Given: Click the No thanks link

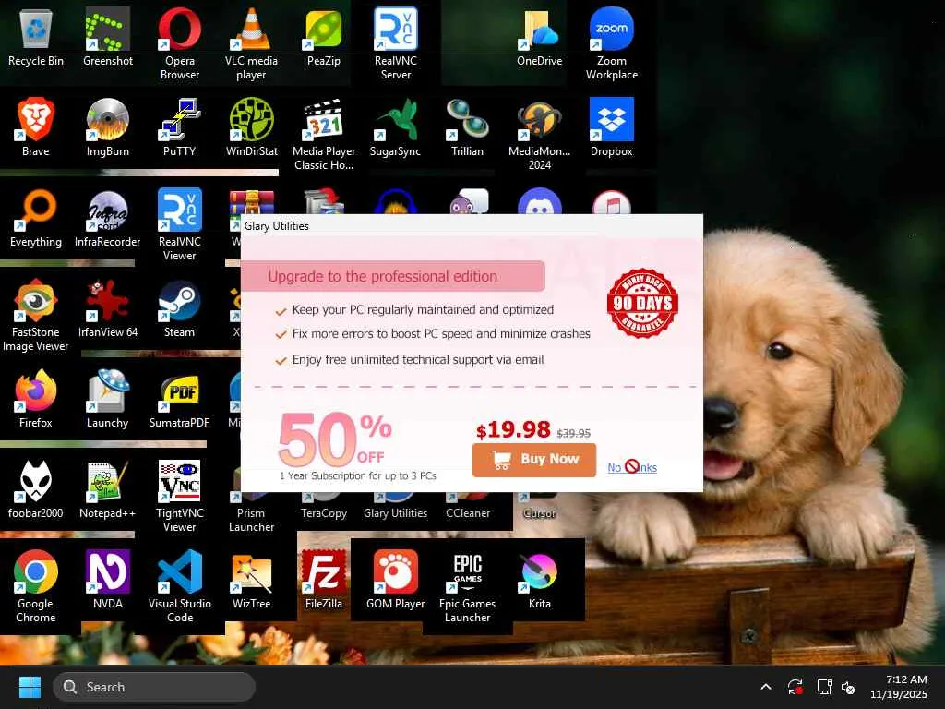Looking at the screenshot, I should [x=632, y=467].
